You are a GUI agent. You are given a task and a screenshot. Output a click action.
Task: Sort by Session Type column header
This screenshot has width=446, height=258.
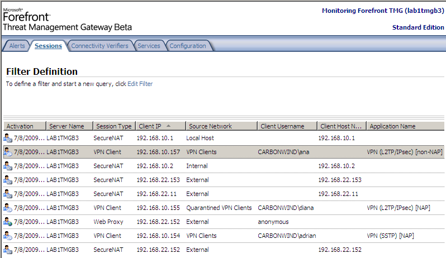pos(115,126)
